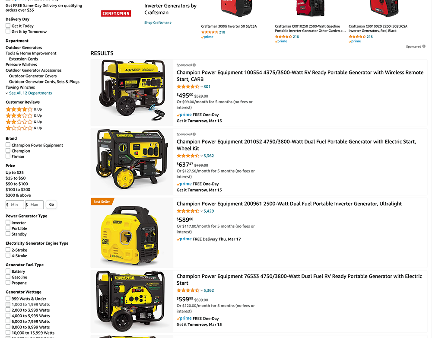
Task: Select the Outdoor Generators department
Action: tap(24, 48)
